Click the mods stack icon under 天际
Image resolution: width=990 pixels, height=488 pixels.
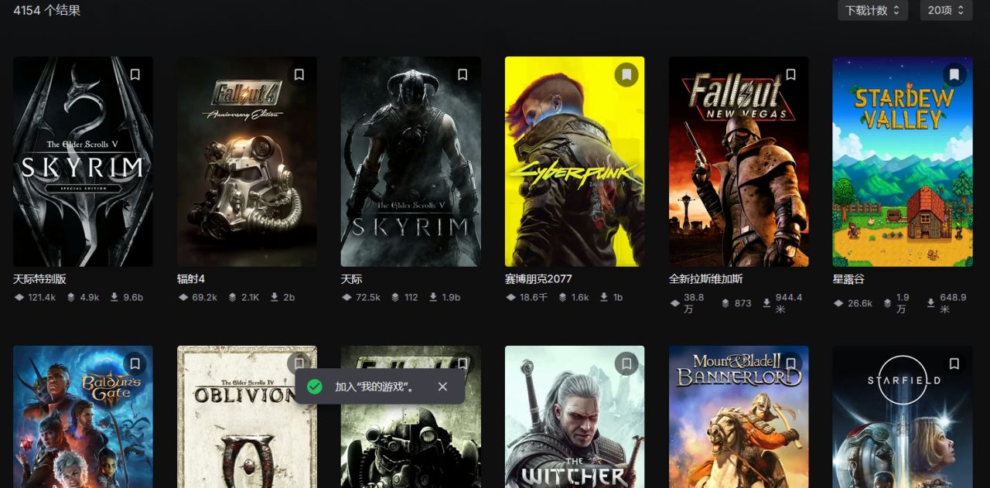395,298
